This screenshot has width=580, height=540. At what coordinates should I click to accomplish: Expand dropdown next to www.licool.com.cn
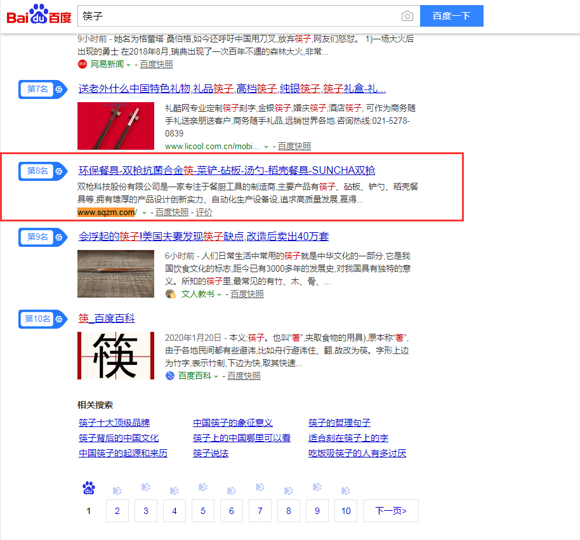pos(266,147)
